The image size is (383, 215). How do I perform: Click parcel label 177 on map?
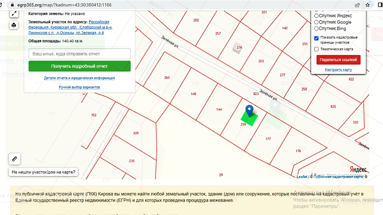point(268,139)
